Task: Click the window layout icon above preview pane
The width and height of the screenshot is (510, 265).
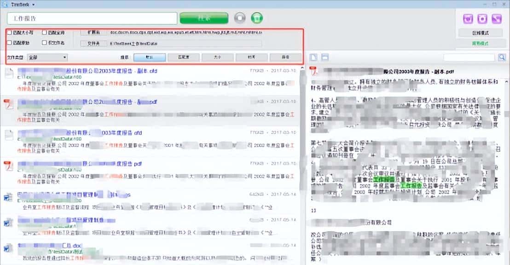Action: tap(325, 57)
